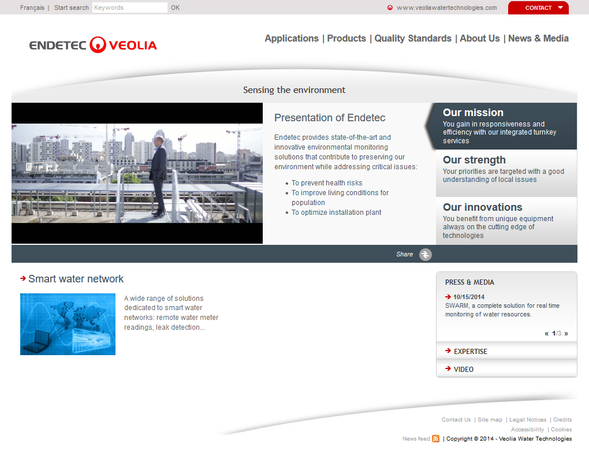This screenshot has width=589, height=451.
Task: Click the red circle icon beside veoliawatertechnologies.com
Action: click(390, 8)
